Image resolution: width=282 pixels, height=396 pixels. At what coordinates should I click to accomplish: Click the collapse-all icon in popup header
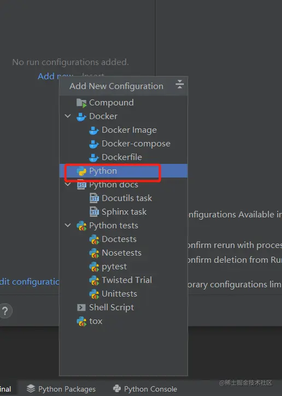coord(179,84)
